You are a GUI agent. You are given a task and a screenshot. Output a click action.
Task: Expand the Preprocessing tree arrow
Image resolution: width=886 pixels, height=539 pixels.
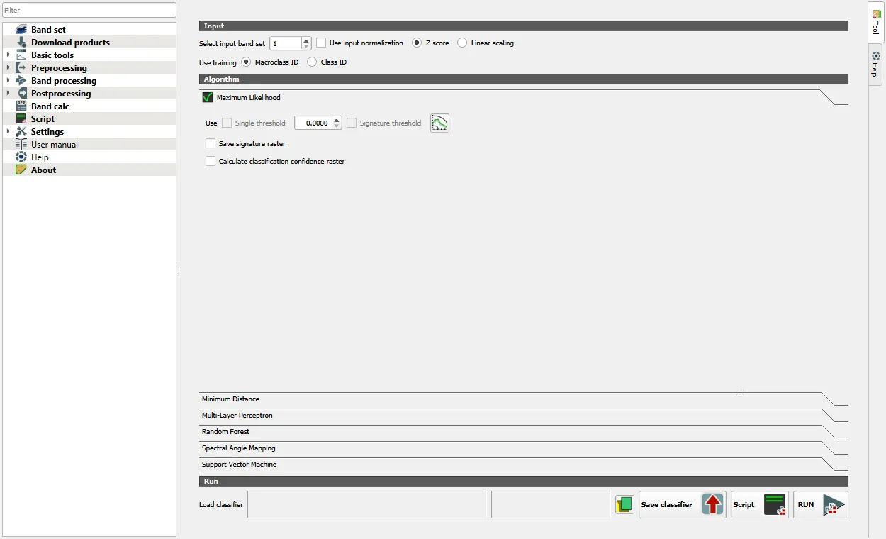tap(8, 68)
